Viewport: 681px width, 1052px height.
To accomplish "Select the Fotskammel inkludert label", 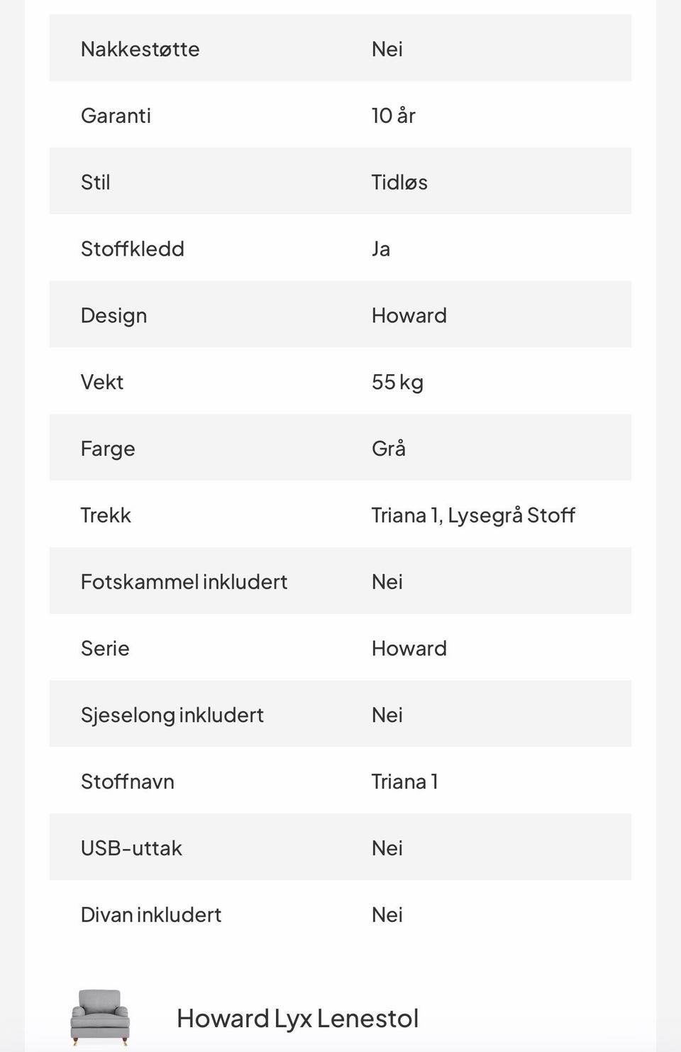I will pyautogui.click(x=184, y=581).
